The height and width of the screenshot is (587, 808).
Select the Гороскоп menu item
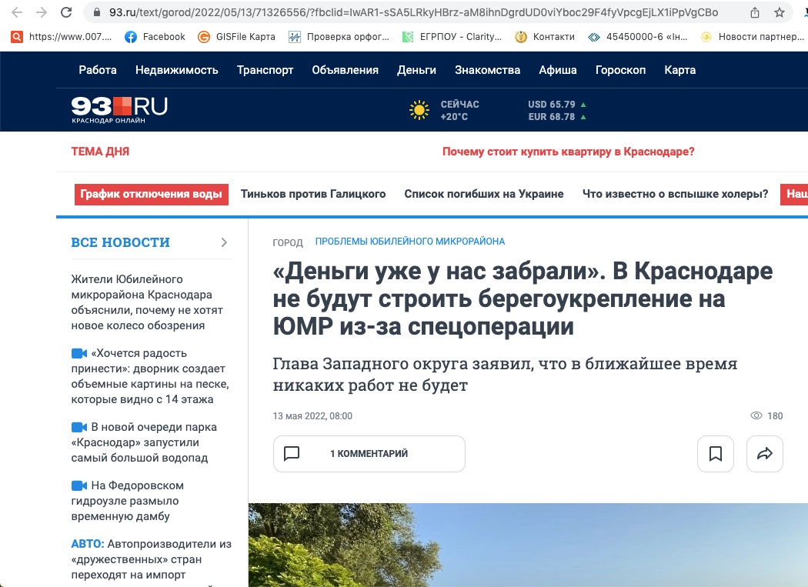click(620, 70)
